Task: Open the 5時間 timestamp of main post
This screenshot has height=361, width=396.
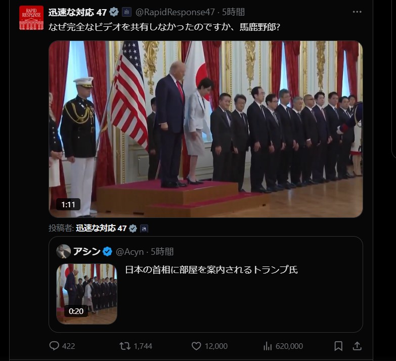Action: coord(233,12)
